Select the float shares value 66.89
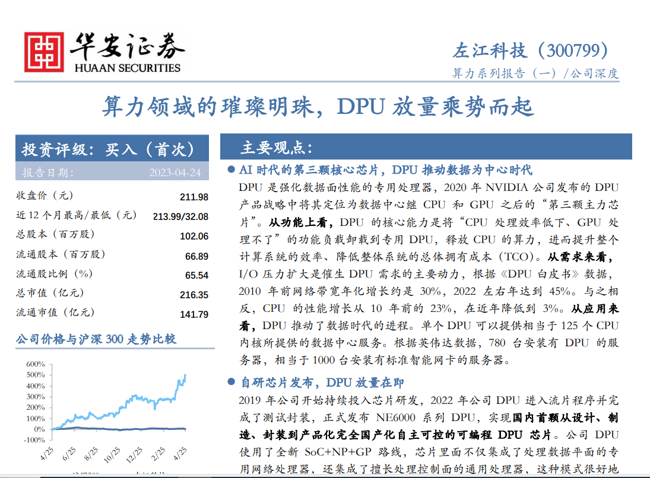 (197, 256)
